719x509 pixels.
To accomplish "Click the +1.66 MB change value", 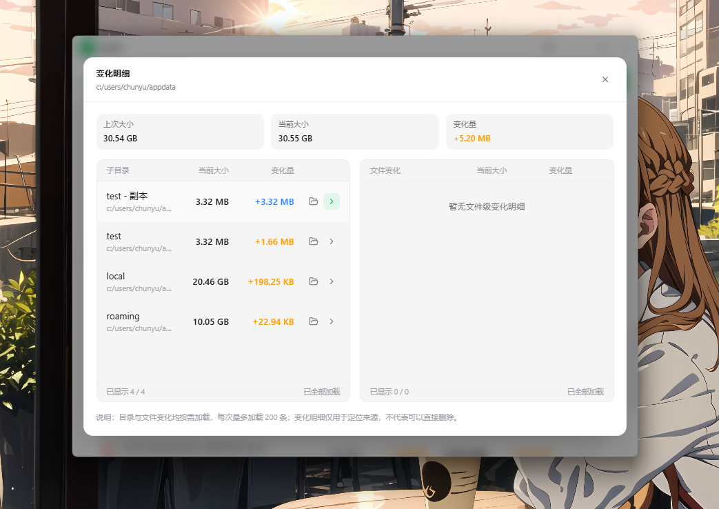I will coord(274,242).
